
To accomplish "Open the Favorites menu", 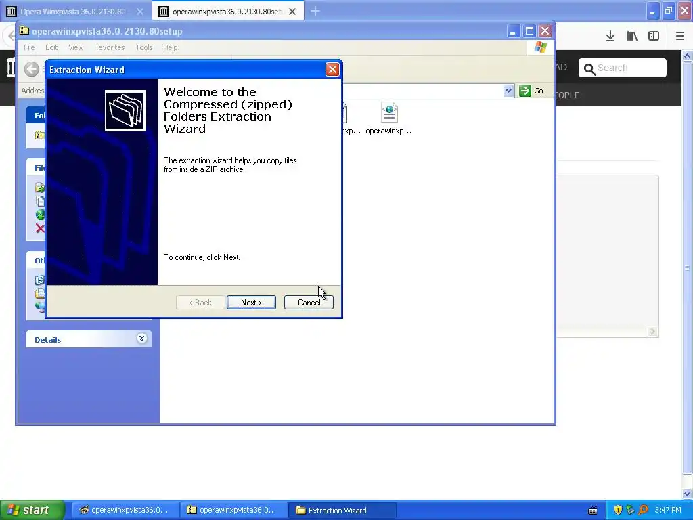I will [x=109, y=47].
